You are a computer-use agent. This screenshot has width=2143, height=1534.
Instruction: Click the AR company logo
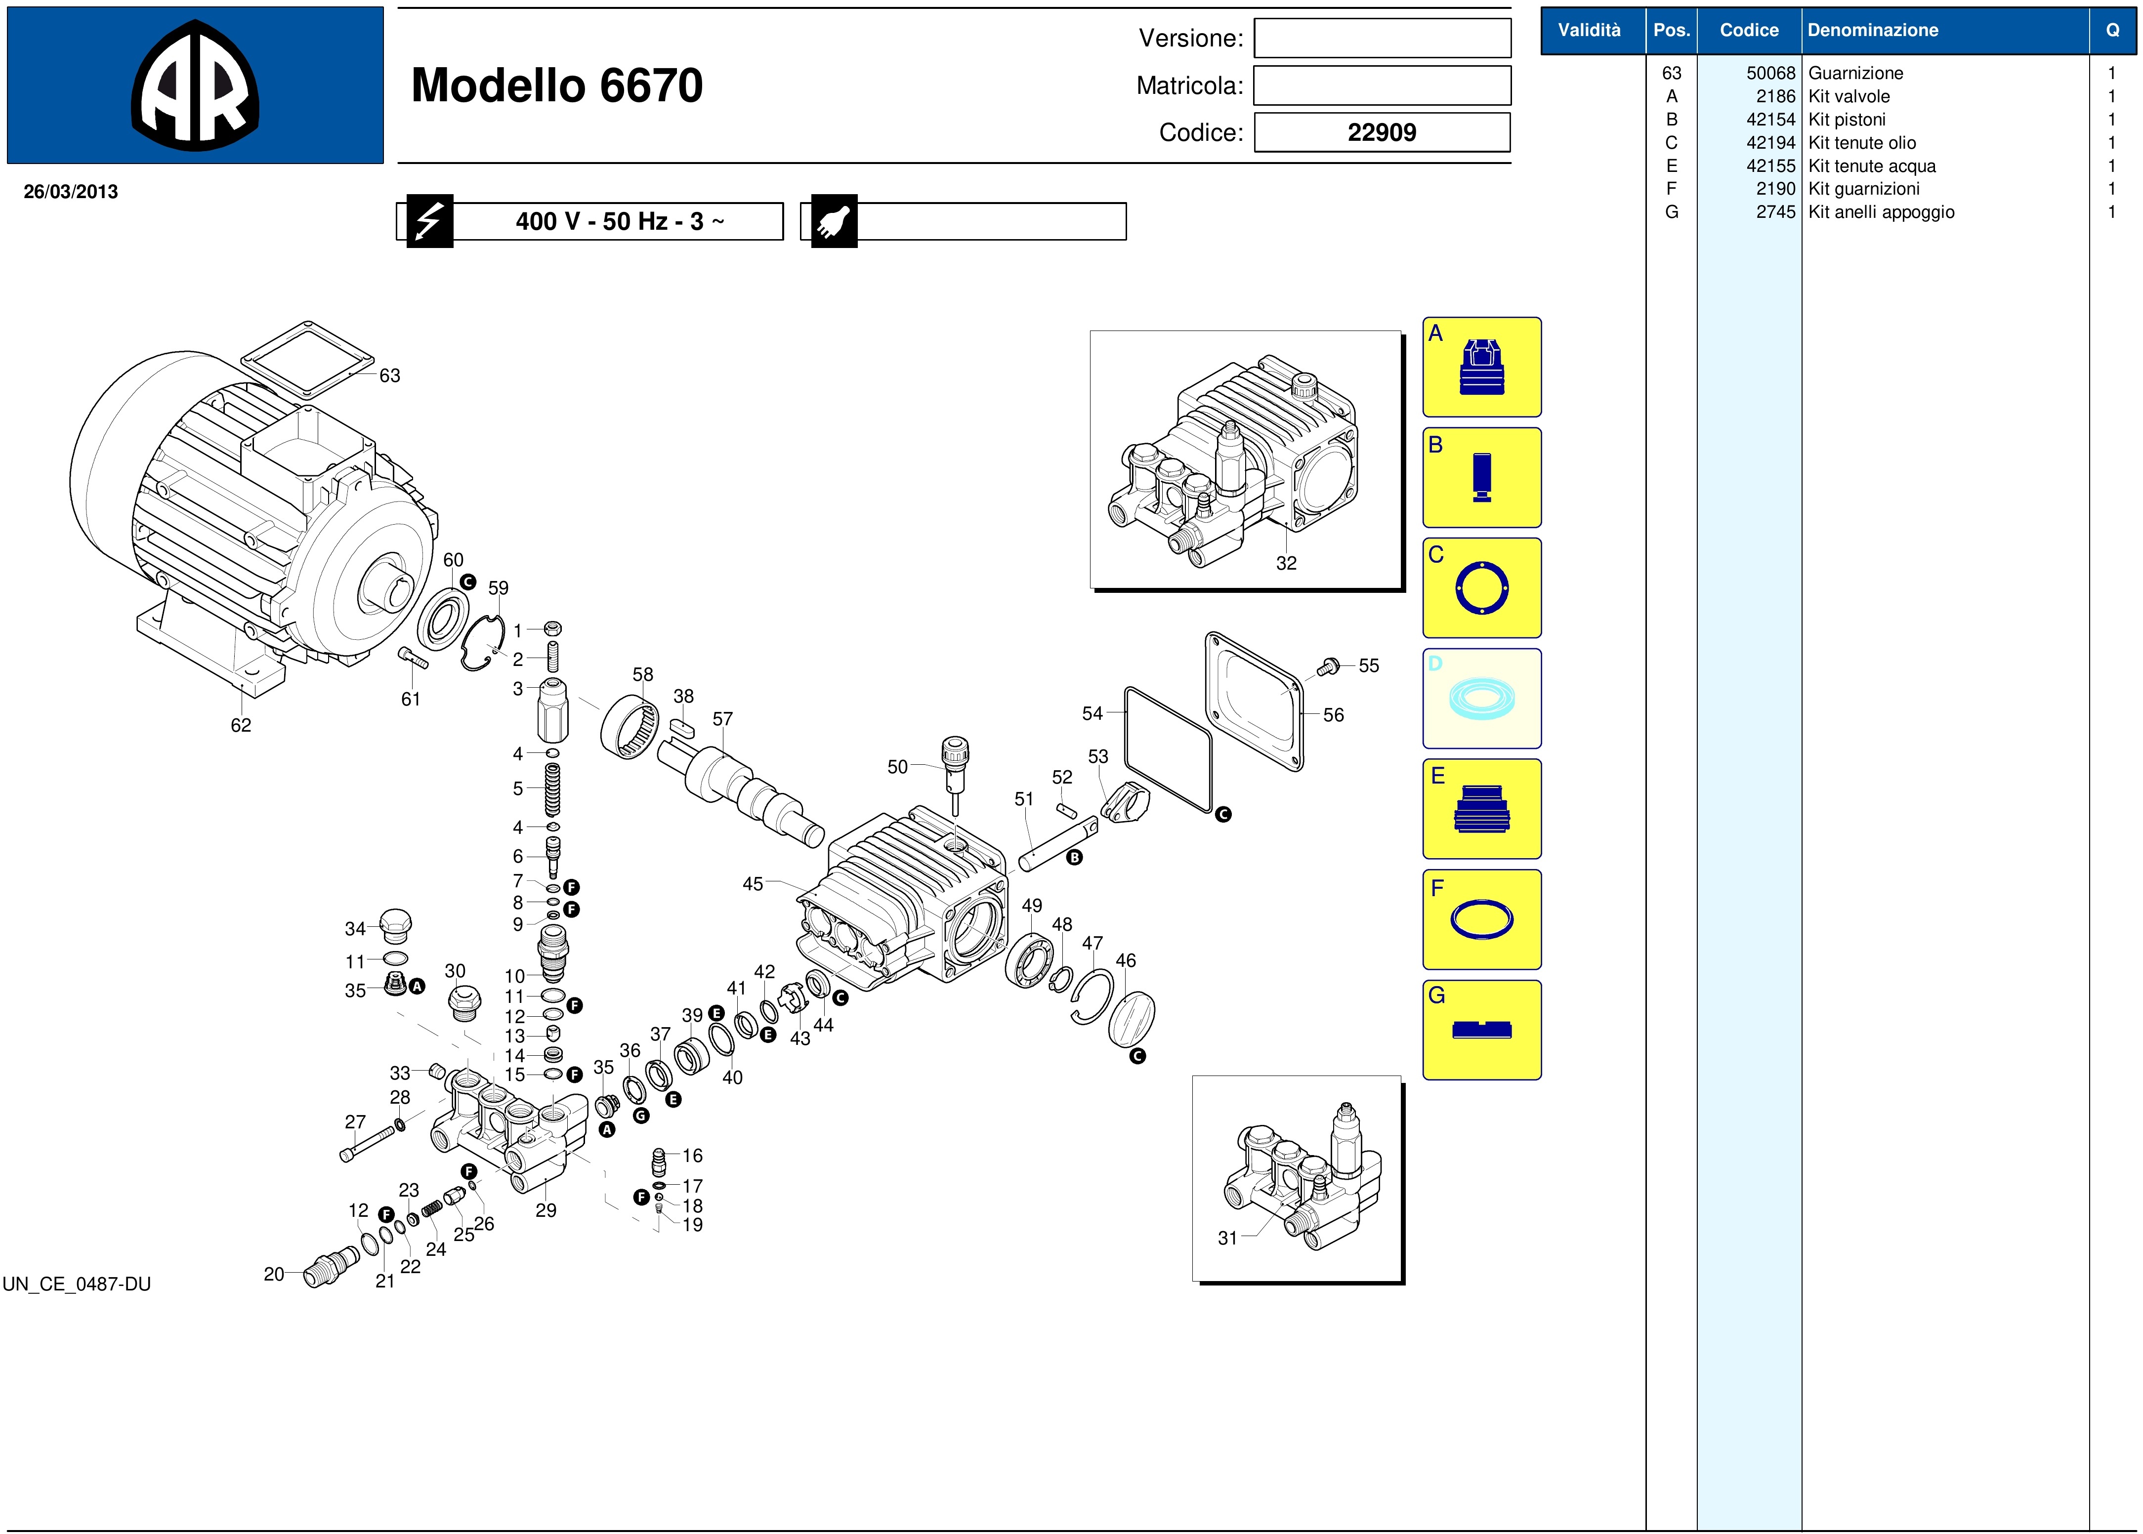(196, 86)
